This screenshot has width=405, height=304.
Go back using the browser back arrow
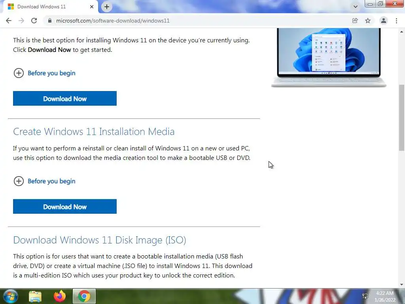point(9,21)
